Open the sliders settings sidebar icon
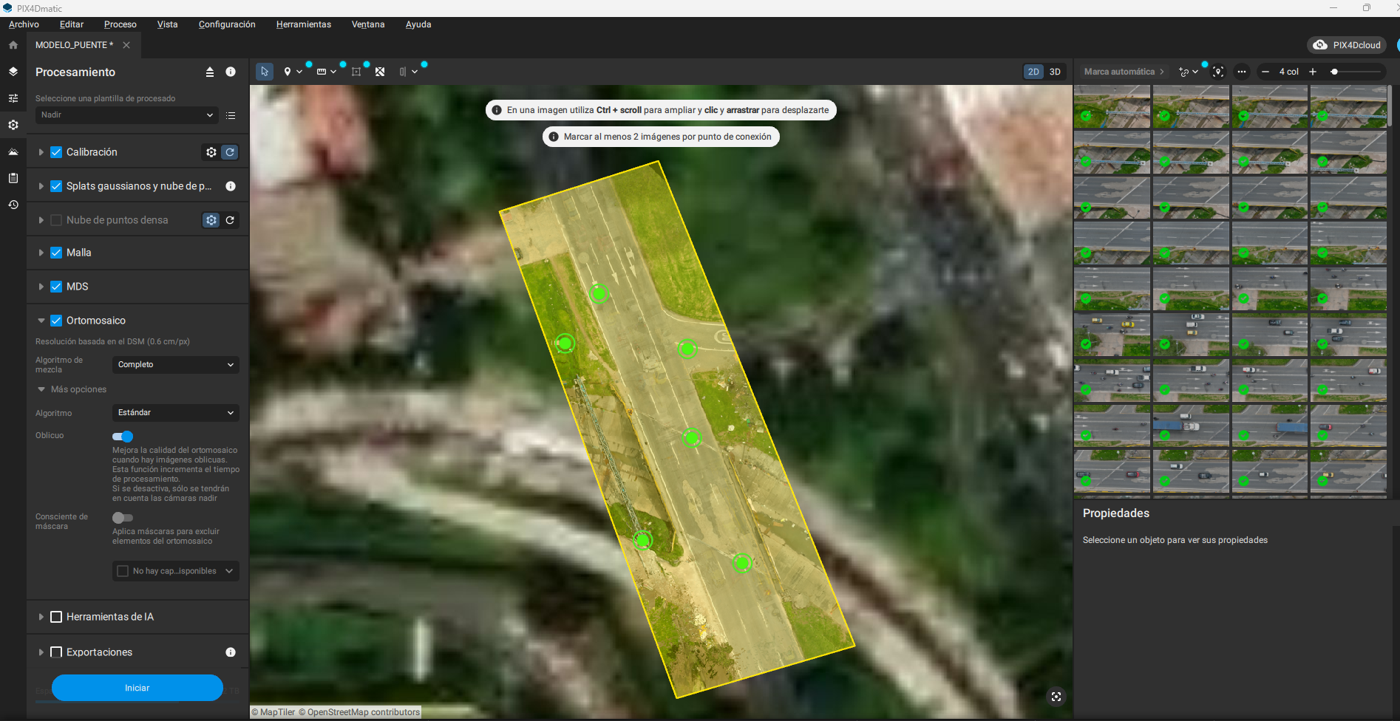Screen dimensions: 1400x721 point(13,98)
